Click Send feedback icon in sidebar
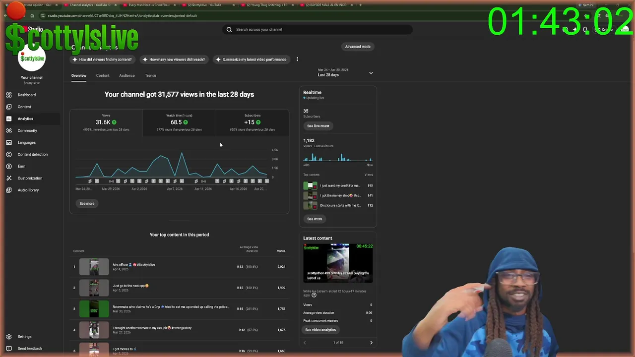Screen dimensions: 635x357 click(9, 349)
